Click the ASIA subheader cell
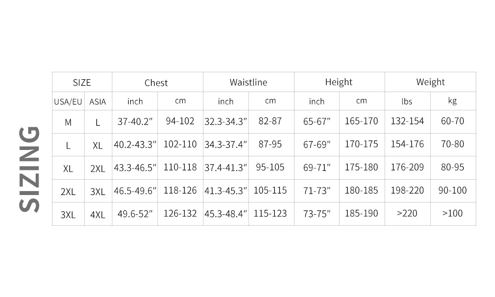The image size is (495, 297). pos(98,102)
